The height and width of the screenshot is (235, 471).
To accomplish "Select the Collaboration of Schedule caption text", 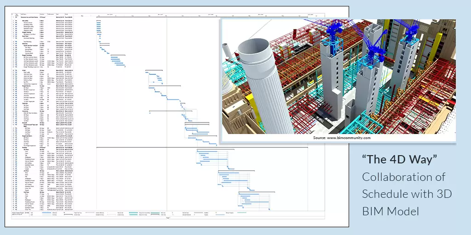I will pos(407,194).
